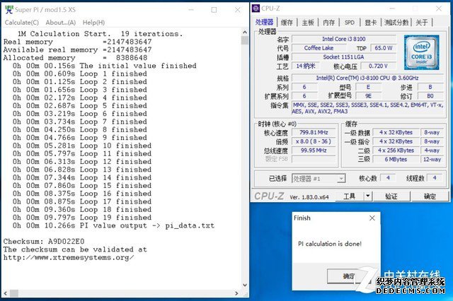This screenshot has height=301, width=453.
Task: Click the 核心数 value field
Action: 388,178
